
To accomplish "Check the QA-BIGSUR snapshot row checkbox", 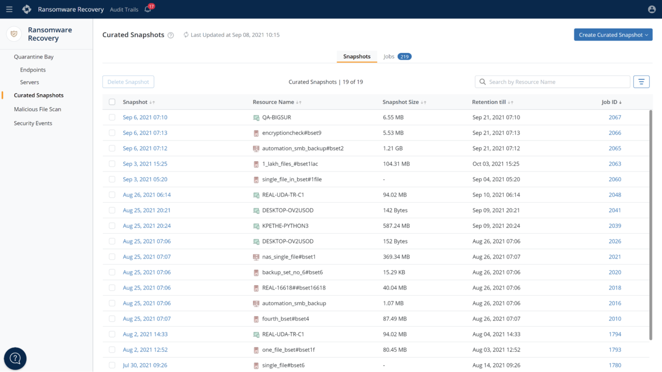I will click(x=112, y=118).
